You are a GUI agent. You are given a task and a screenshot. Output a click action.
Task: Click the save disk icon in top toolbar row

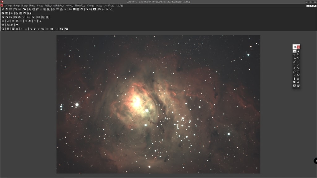(7, 9)
